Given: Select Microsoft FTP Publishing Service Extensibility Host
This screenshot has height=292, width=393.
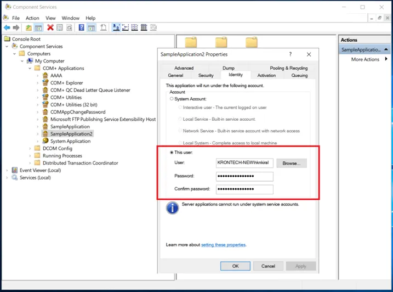Looking at the screenshot, I should (103, 119).
